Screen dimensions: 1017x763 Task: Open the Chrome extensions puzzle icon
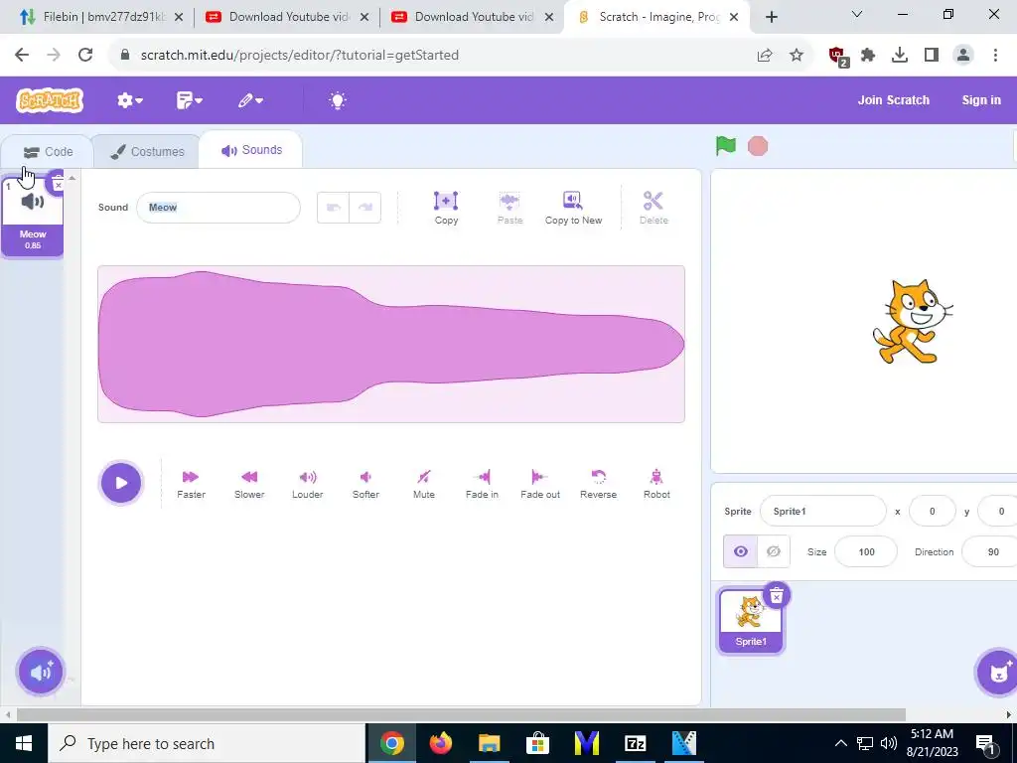(867, 56)
